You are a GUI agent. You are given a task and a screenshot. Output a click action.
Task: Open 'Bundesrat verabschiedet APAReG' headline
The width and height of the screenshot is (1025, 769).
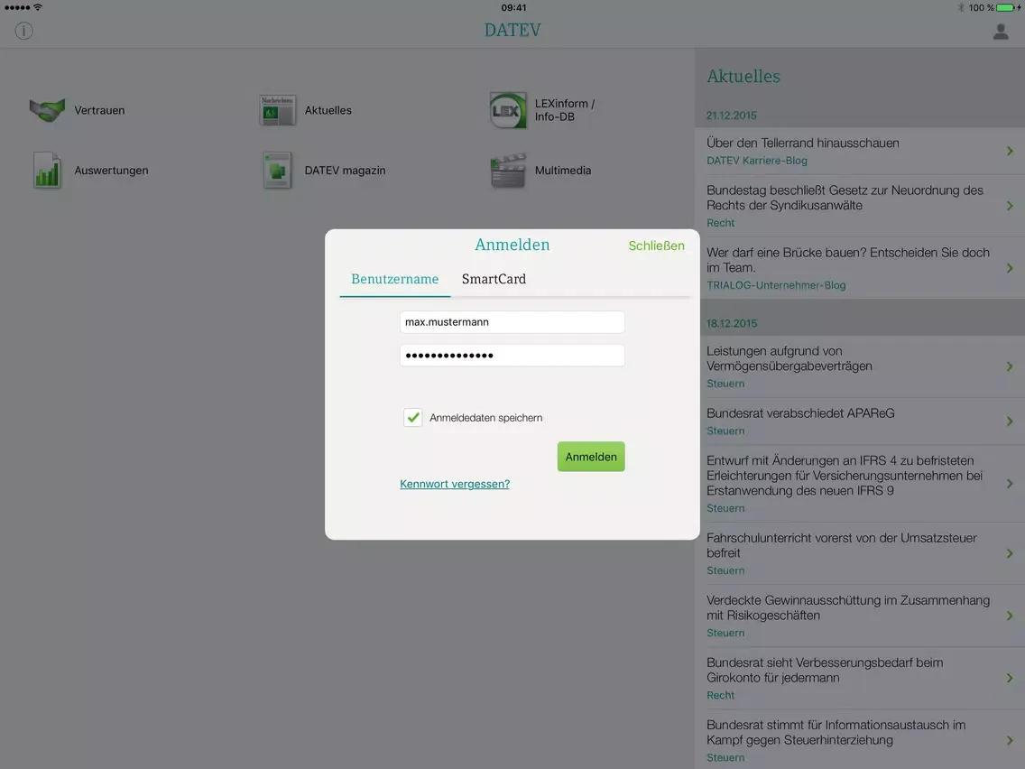[800, 413]
